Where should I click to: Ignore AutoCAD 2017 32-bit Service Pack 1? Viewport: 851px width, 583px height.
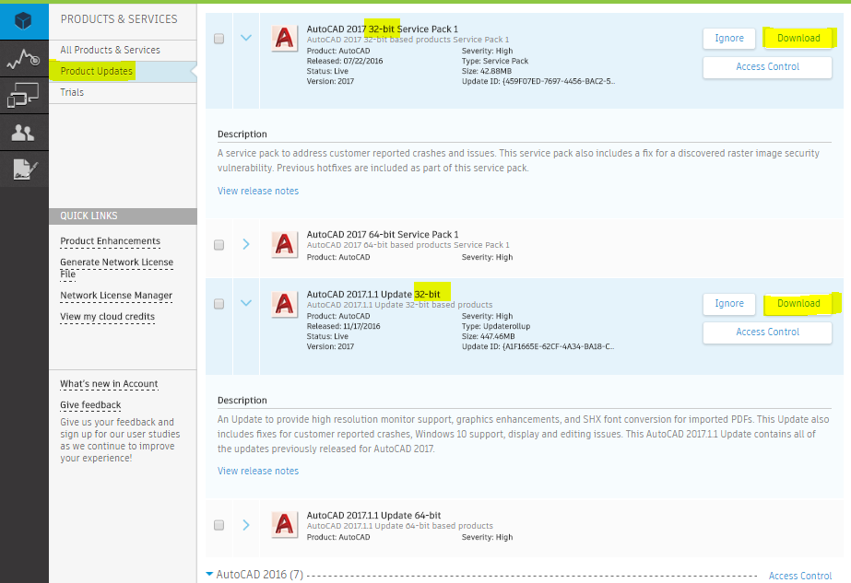[729, 38]
